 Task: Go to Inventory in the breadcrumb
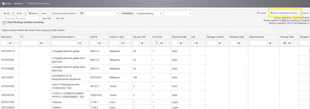[x=18, y=4]
